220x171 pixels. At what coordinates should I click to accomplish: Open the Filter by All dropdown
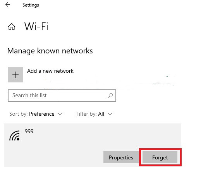coord(94,114)
